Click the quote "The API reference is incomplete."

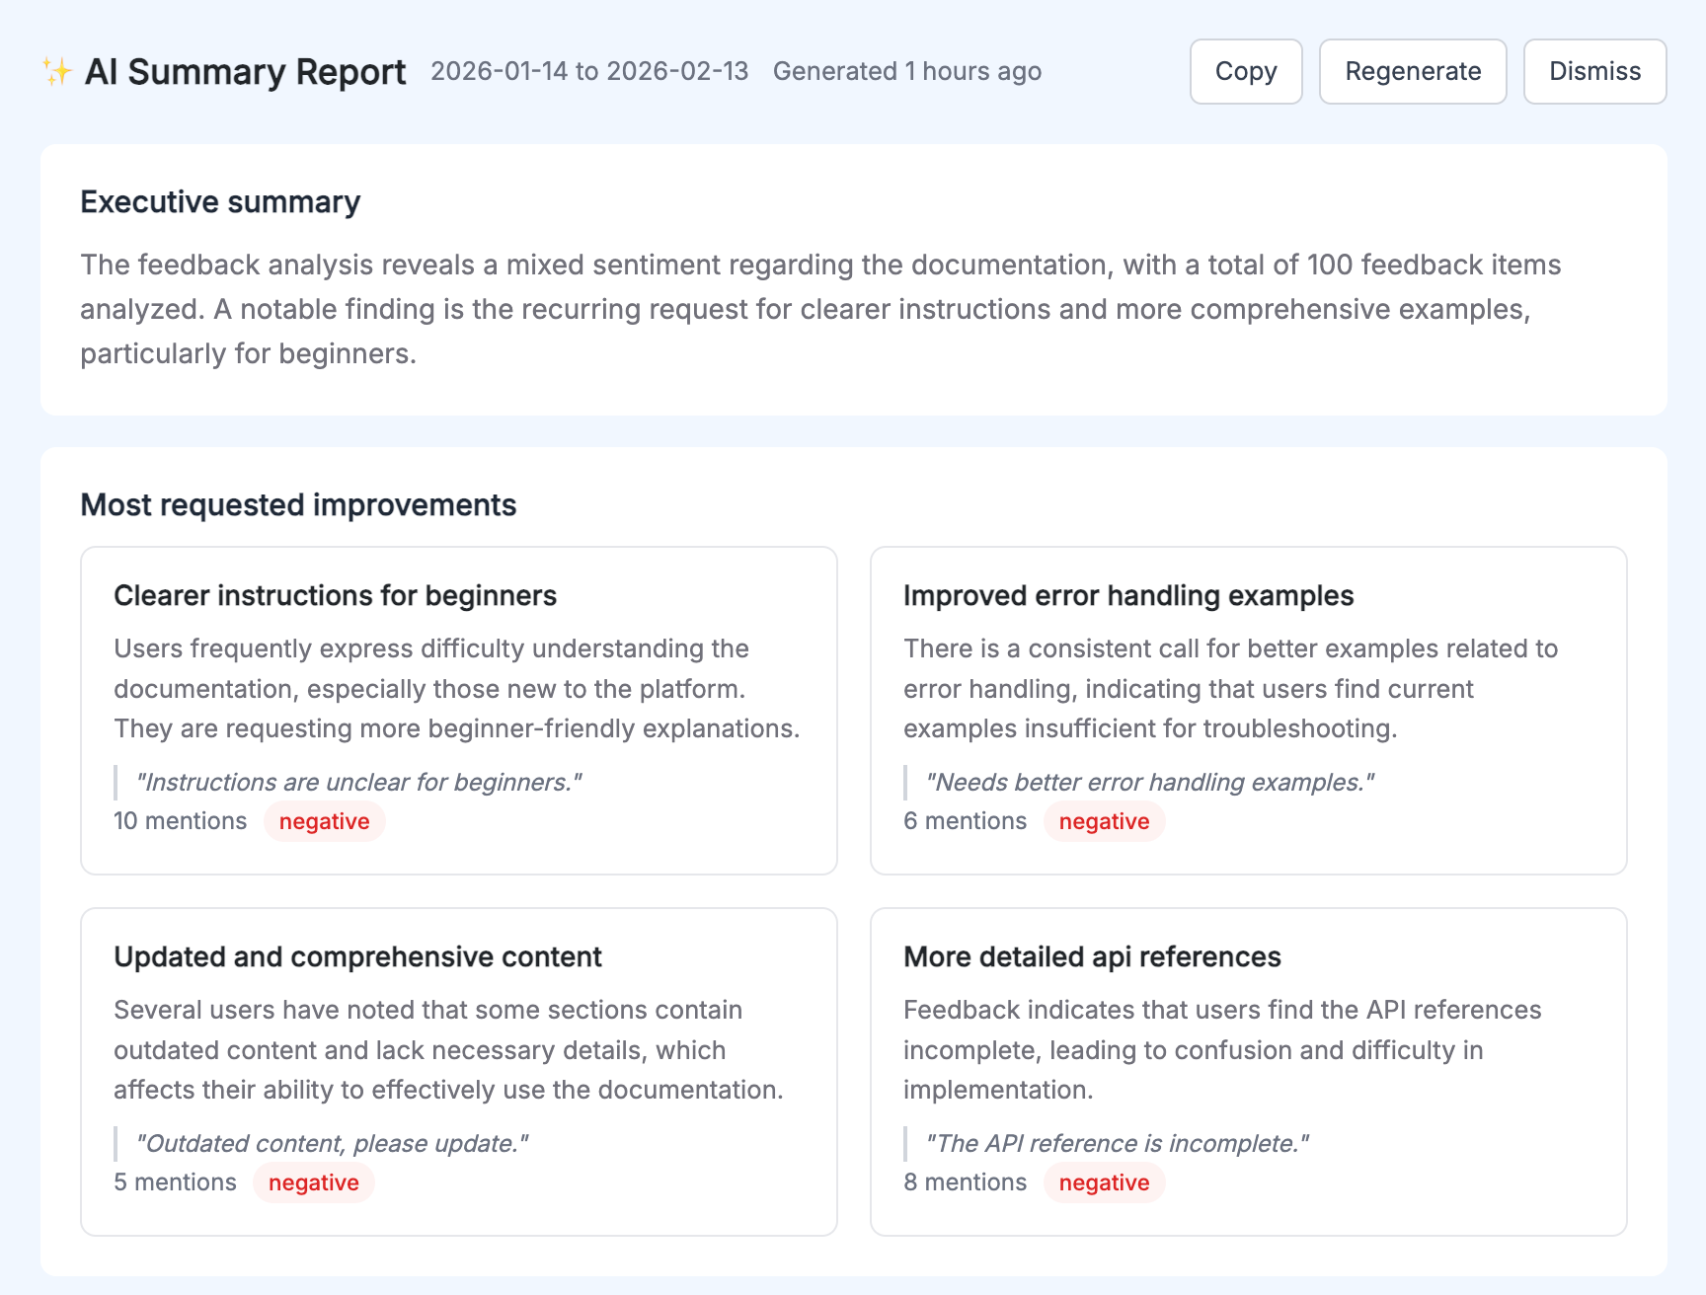(1117, 1143)
